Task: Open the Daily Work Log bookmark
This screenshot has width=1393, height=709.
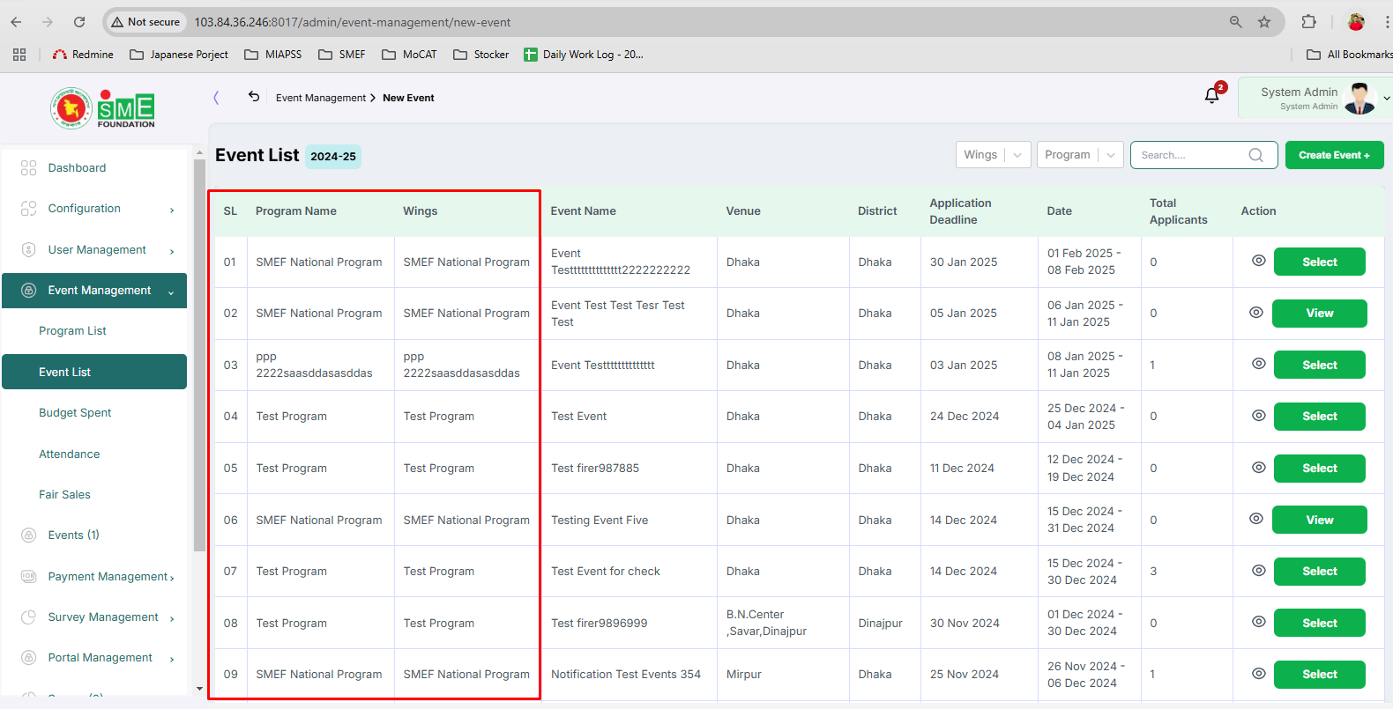Action: click(584, 55)
